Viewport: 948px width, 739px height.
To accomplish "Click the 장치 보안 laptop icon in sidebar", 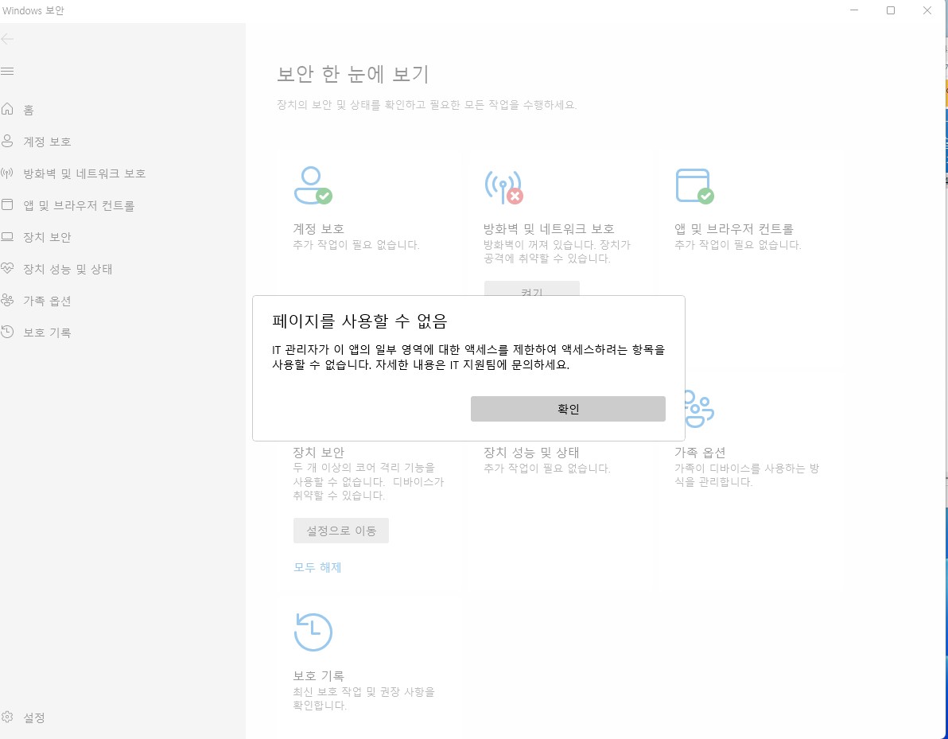I will 7,236.
